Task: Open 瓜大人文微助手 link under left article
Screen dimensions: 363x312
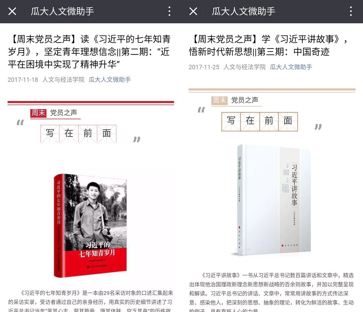Action: click(x=110, y=80)
